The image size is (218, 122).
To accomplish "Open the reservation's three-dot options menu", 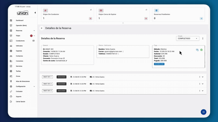I will point(203,38).
